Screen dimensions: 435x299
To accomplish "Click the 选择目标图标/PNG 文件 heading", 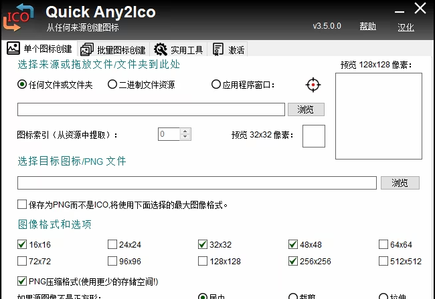I will click(72, 161).
